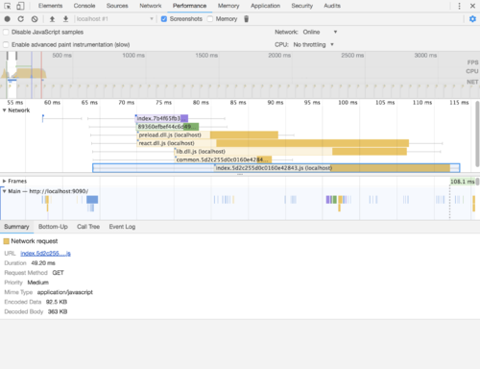Viewport: 480px width, 369px height.
Task: Switch to the Memory panel tab
Action: (x=228, y=6)
